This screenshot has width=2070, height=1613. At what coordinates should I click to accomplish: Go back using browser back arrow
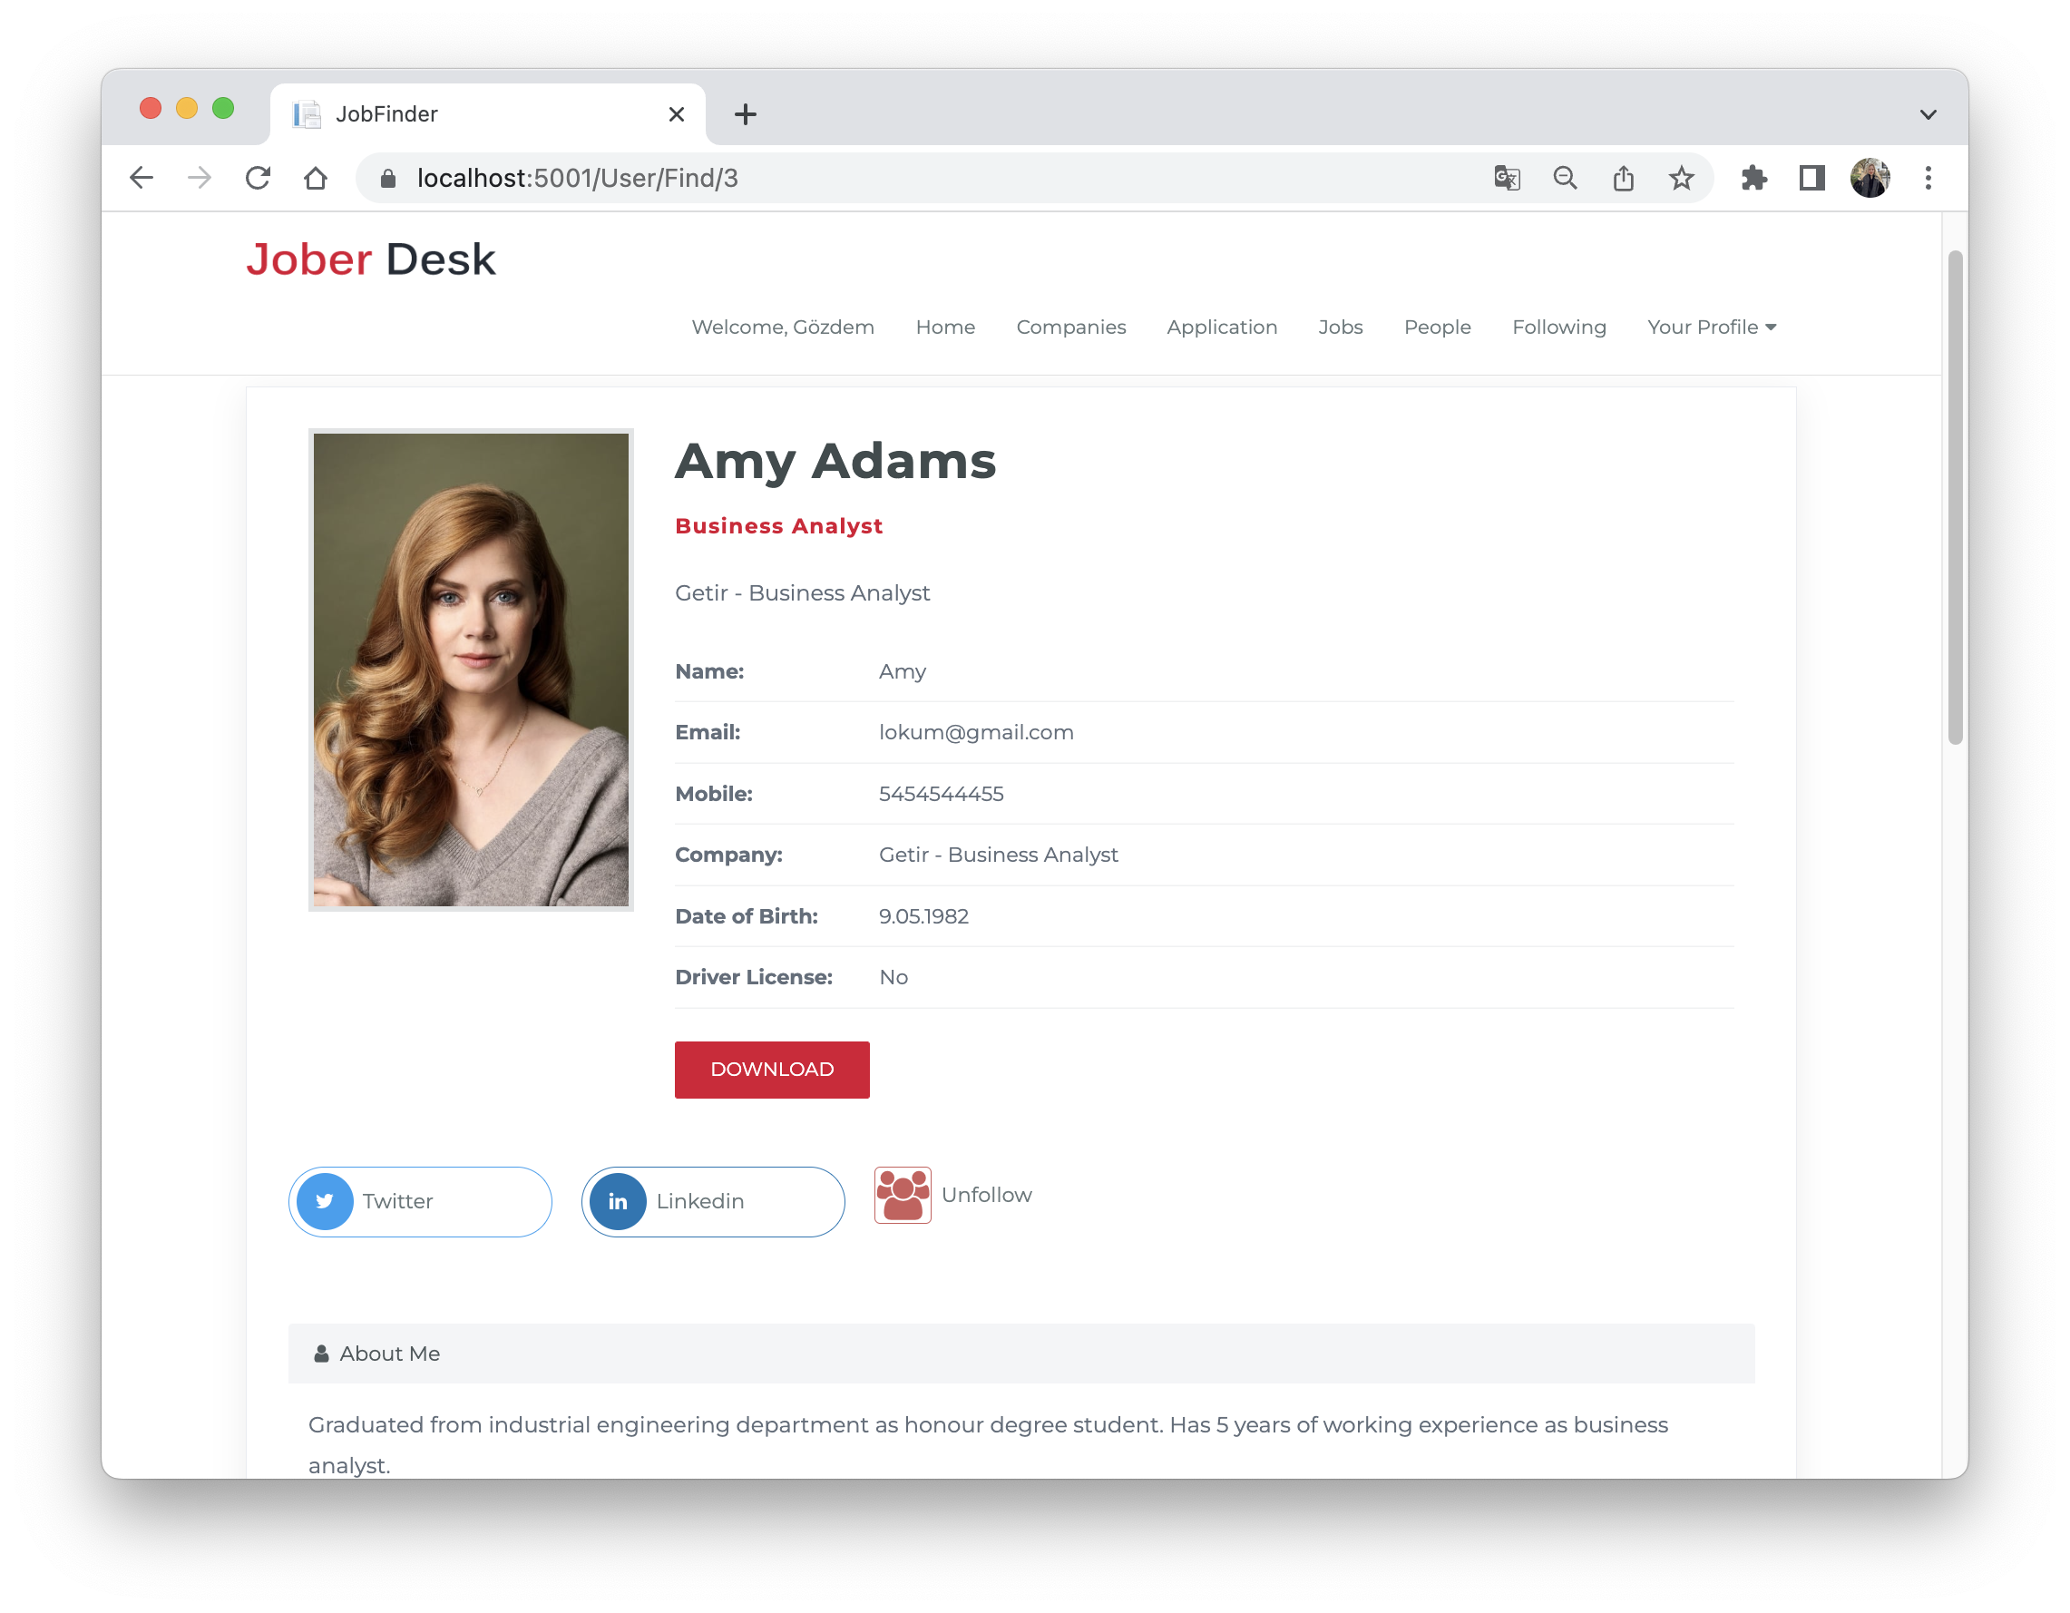[142, 178]
